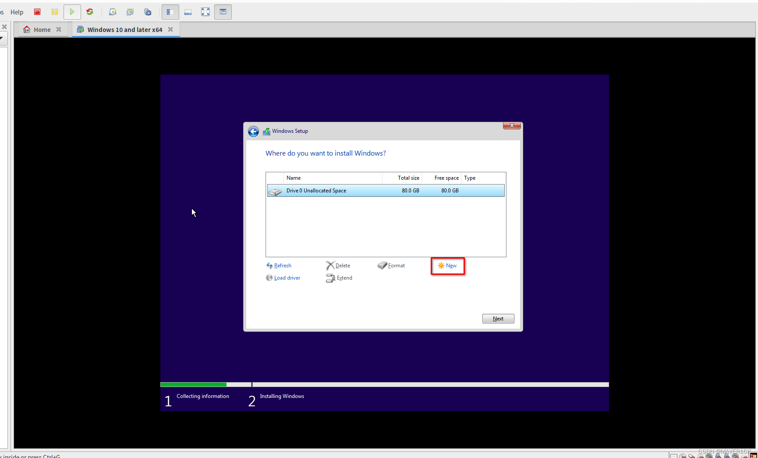Click the Load driver disc icon
The image size is (758, 458).
coord(269,278)
